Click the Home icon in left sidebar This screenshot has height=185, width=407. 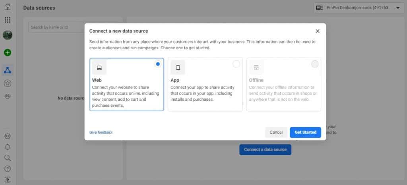[x=8, y=7]
